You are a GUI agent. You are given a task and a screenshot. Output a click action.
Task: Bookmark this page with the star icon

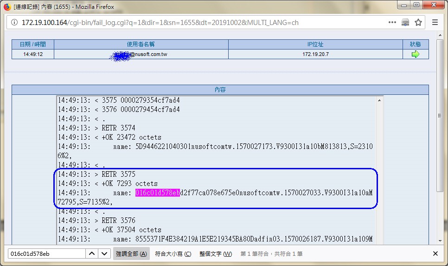click(418, 23)
